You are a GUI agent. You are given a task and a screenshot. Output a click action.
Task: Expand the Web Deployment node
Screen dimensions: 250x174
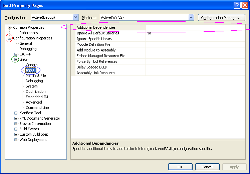(16, 140)
